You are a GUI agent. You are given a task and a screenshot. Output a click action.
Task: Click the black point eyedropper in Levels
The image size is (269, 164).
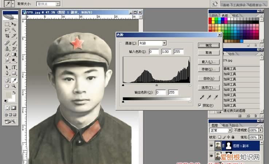[x=203, y=97]
